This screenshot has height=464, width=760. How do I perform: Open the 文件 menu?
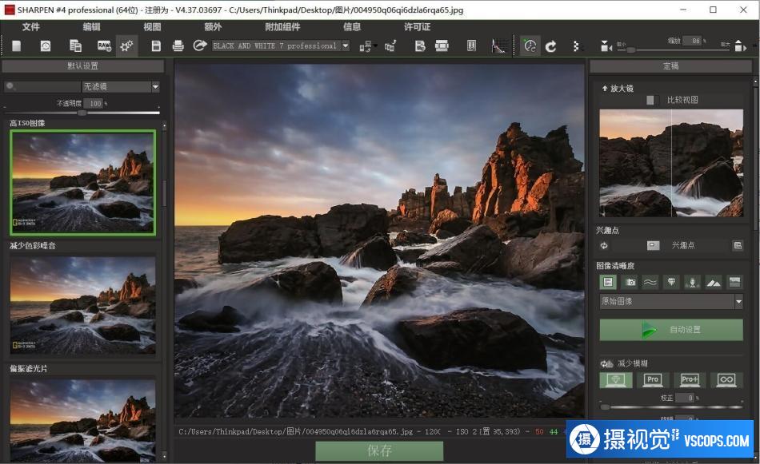pyautogui.click(x=30, y=27)
